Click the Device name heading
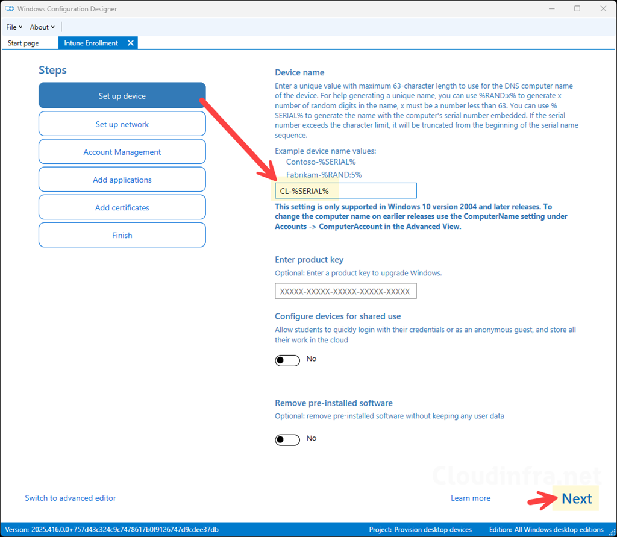The height and width of the screenshot is (537, 617). tap(299, 72)
